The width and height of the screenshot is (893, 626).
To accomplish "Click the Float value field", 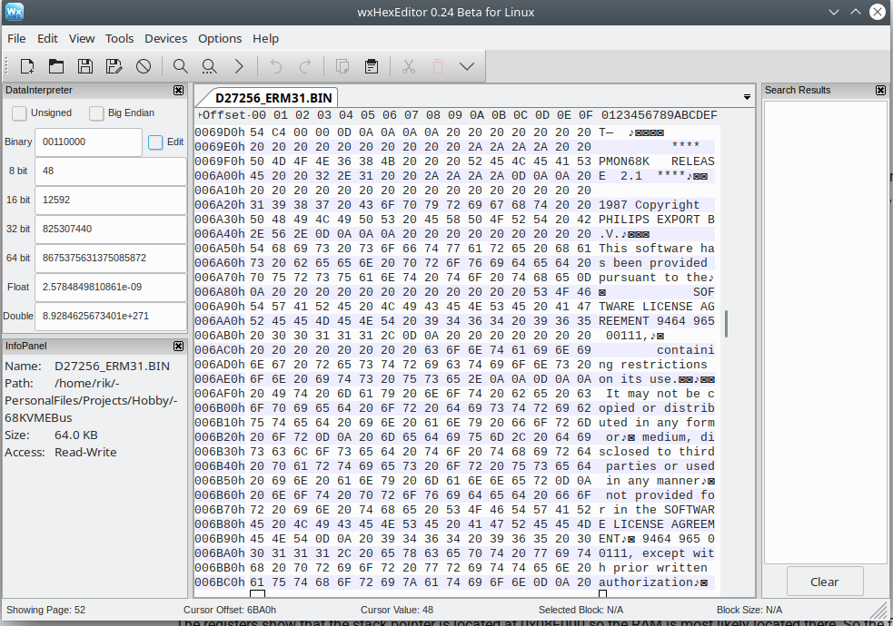I will [111, 287].
